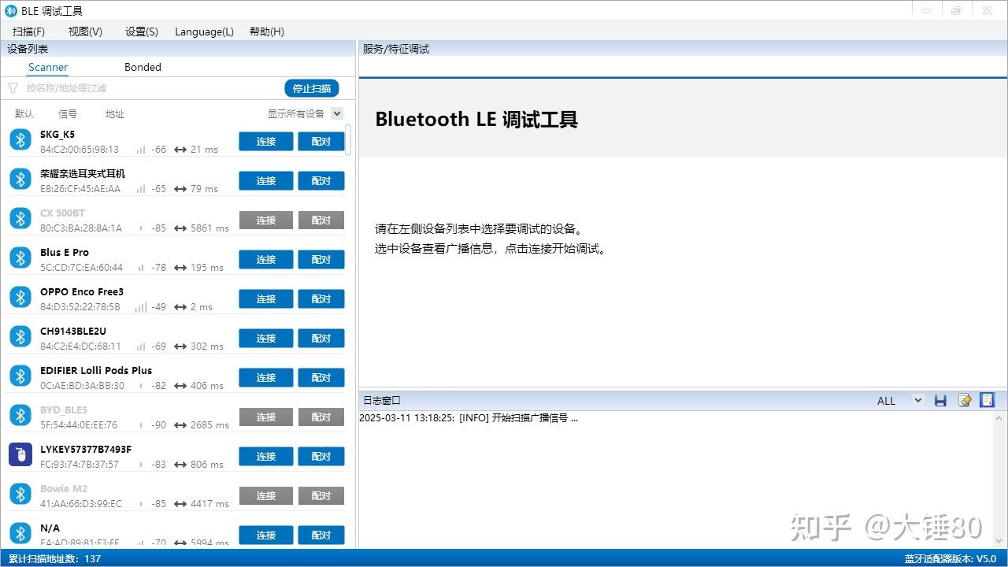This screenshot has width=1008, height=567.
Task: Select address 84:D3:52:22:78:5B text
Action: 80,307
